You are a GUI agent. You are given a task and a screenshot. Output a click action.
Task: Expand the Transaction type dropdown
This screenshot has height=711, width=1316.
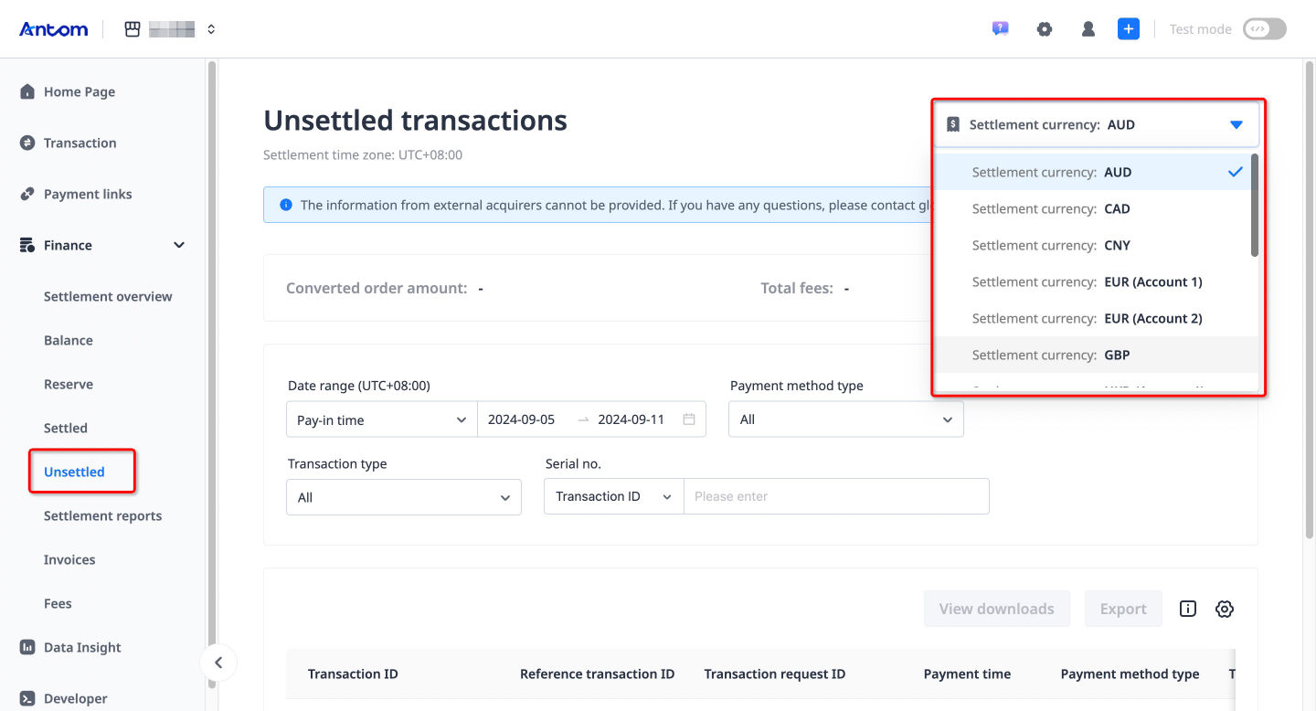(404, 496)
